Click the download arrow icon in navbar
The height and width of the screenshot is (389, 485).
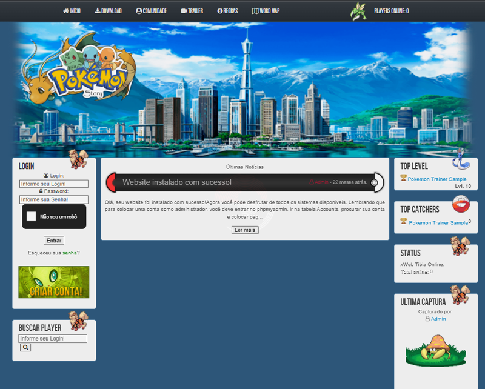click(98, 11)
